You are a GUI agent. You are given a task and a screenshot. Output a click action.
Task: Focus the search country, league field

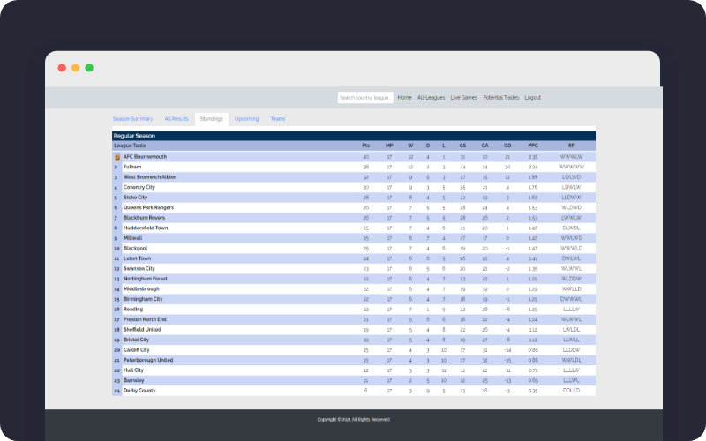pyautogui.click(x=364, y=98)
